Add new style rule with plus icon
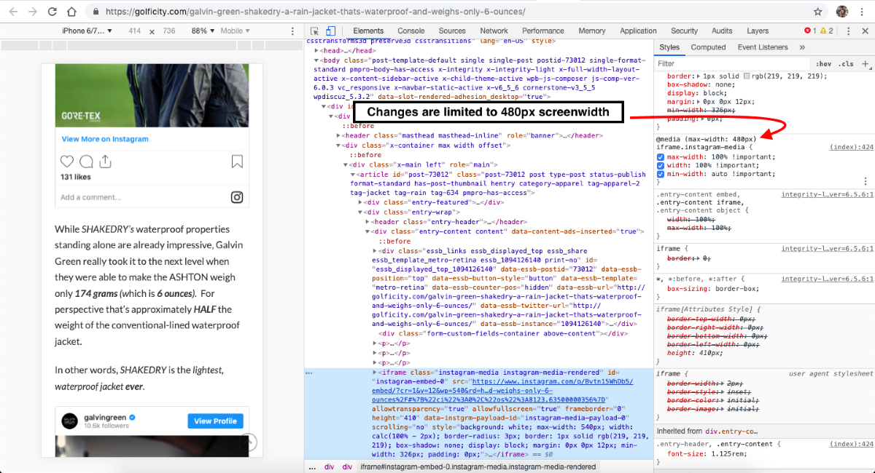875x473 pixels. point(866,64)
